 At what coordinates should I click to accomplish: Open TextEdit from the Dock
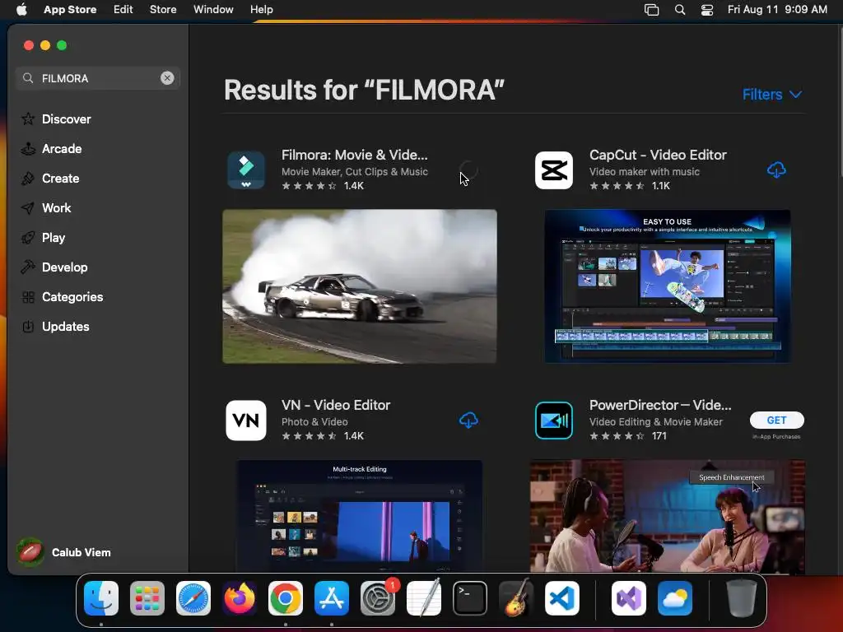pos(424,598)
